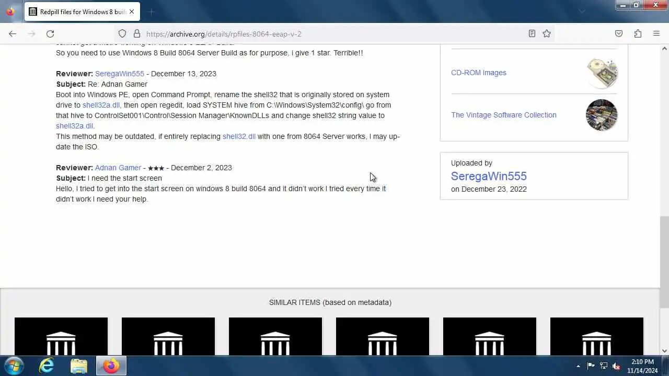The width and height of the screenshot is (669, 376).
Task: Open uploader SeregaWin555 large link
Action: click(x=489, y=176)
